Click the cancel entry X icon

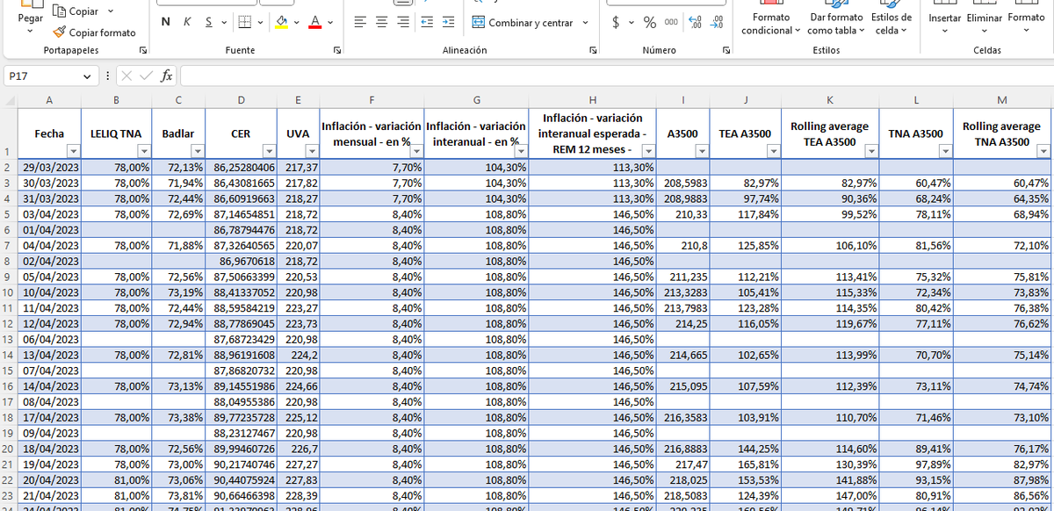pyautogui.click(x=126, y=76)
